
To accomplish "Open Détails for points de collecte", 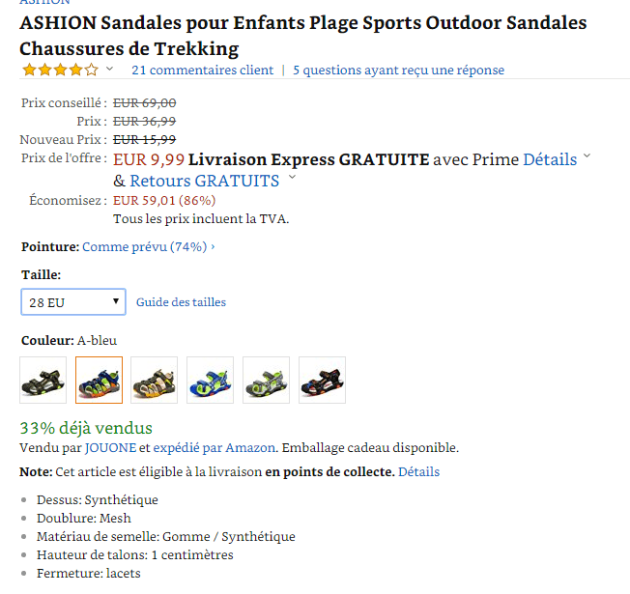I will [x=418, y=472].
